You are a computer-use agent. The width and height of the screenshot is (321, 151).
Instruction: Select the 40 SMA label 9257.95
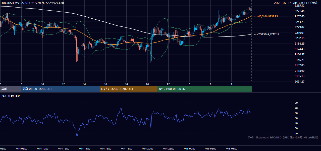tap(266, 16)
